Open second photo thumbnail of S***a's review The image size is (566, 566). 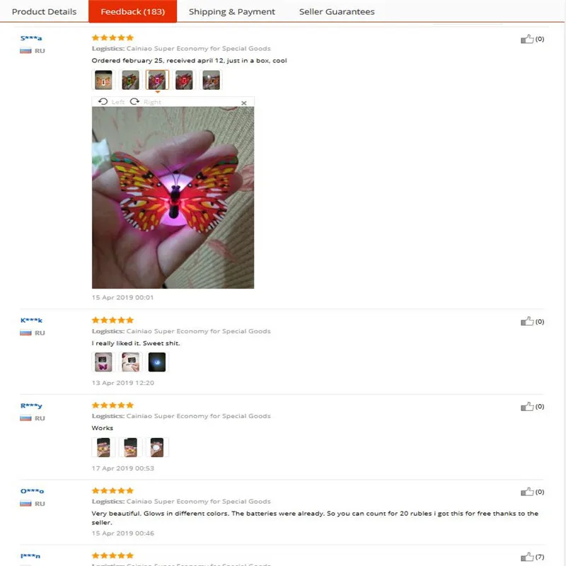[130, 80]
